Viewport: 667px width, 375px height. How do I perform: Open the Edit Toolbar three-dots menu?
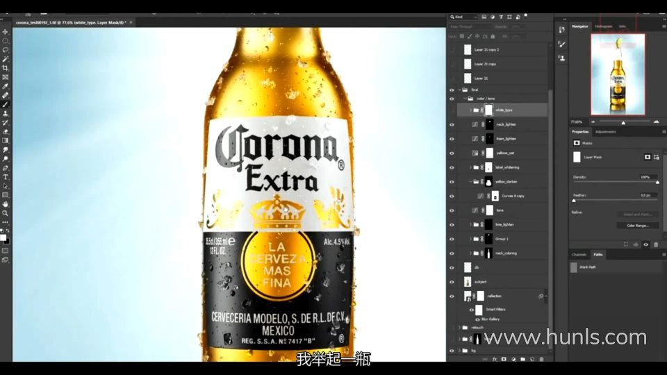click(5, 222)
